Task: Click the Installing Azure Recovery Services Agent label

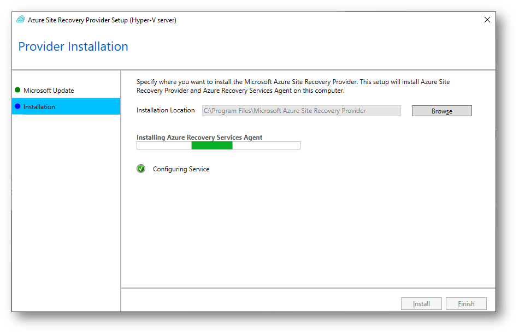Action: pos(199,137)
